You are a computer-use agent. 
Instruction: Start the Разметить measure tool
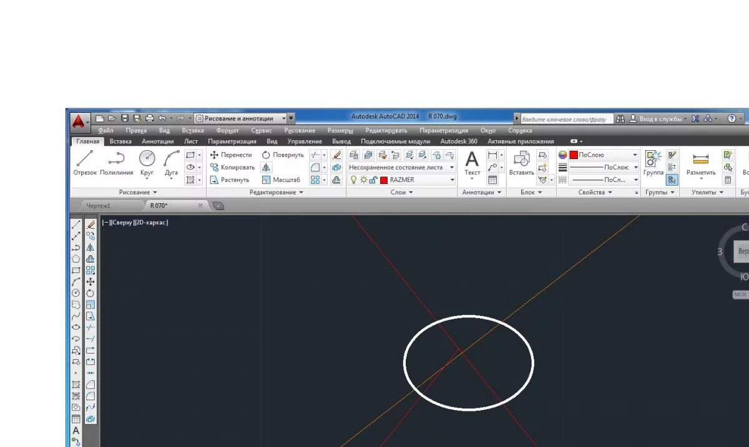click(701, 163)
